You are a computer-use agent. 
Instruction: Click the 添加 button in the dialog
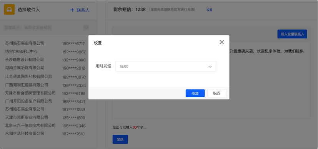coord(195,93)
